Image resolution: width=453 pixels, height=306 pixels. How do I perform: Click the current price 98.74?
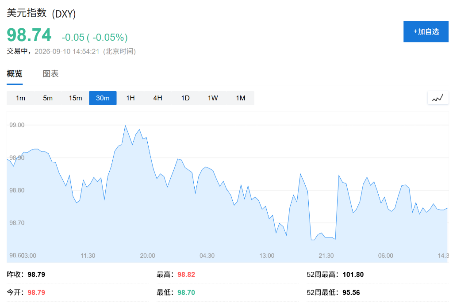(x=29, y=35)
